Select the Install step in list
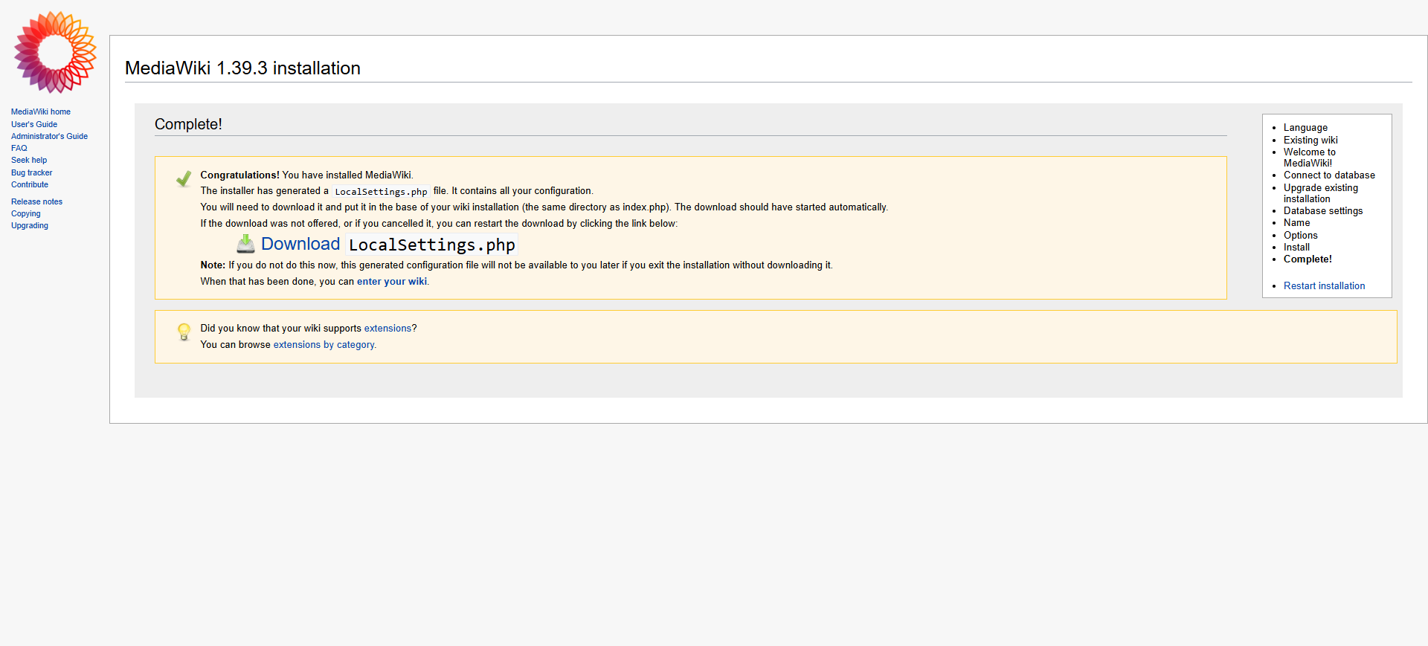This screenshot has height=646, width=1428. tap(1297, 248)
